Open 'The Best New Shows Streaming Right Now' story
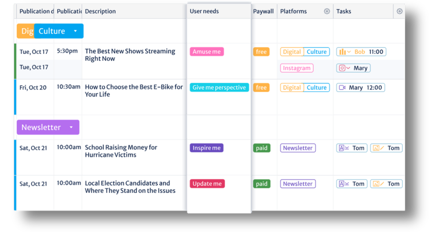The height and width of the screenshot is (232, 440). (130, 55)
